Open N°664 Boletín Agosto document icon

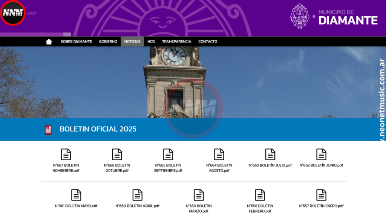point(219,154)
